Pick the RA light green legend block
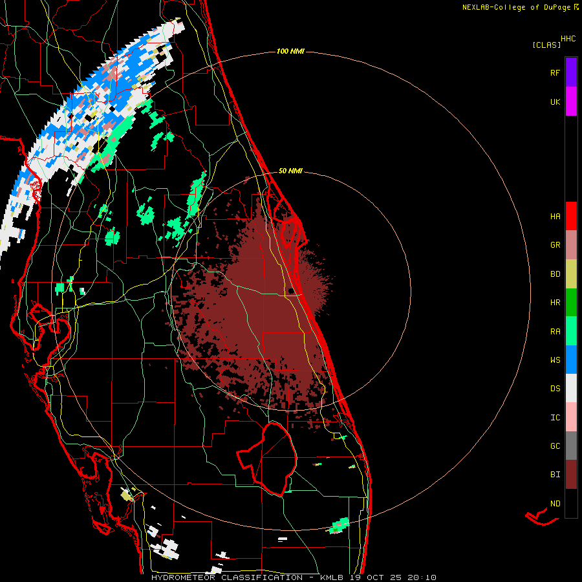 (571, 331)
